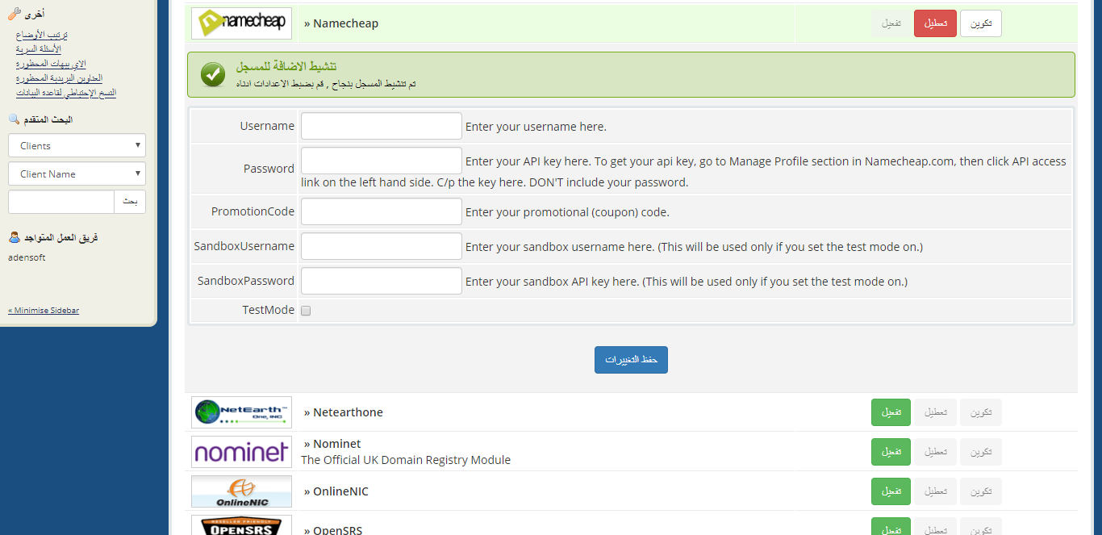This screenshot has height=535, width=1102.
Task: Click the green success checkmark icon
Action: point(213,74)
